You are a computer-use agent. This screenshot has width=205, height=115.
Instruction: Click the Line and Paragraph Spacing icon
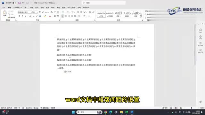point(79,16)
